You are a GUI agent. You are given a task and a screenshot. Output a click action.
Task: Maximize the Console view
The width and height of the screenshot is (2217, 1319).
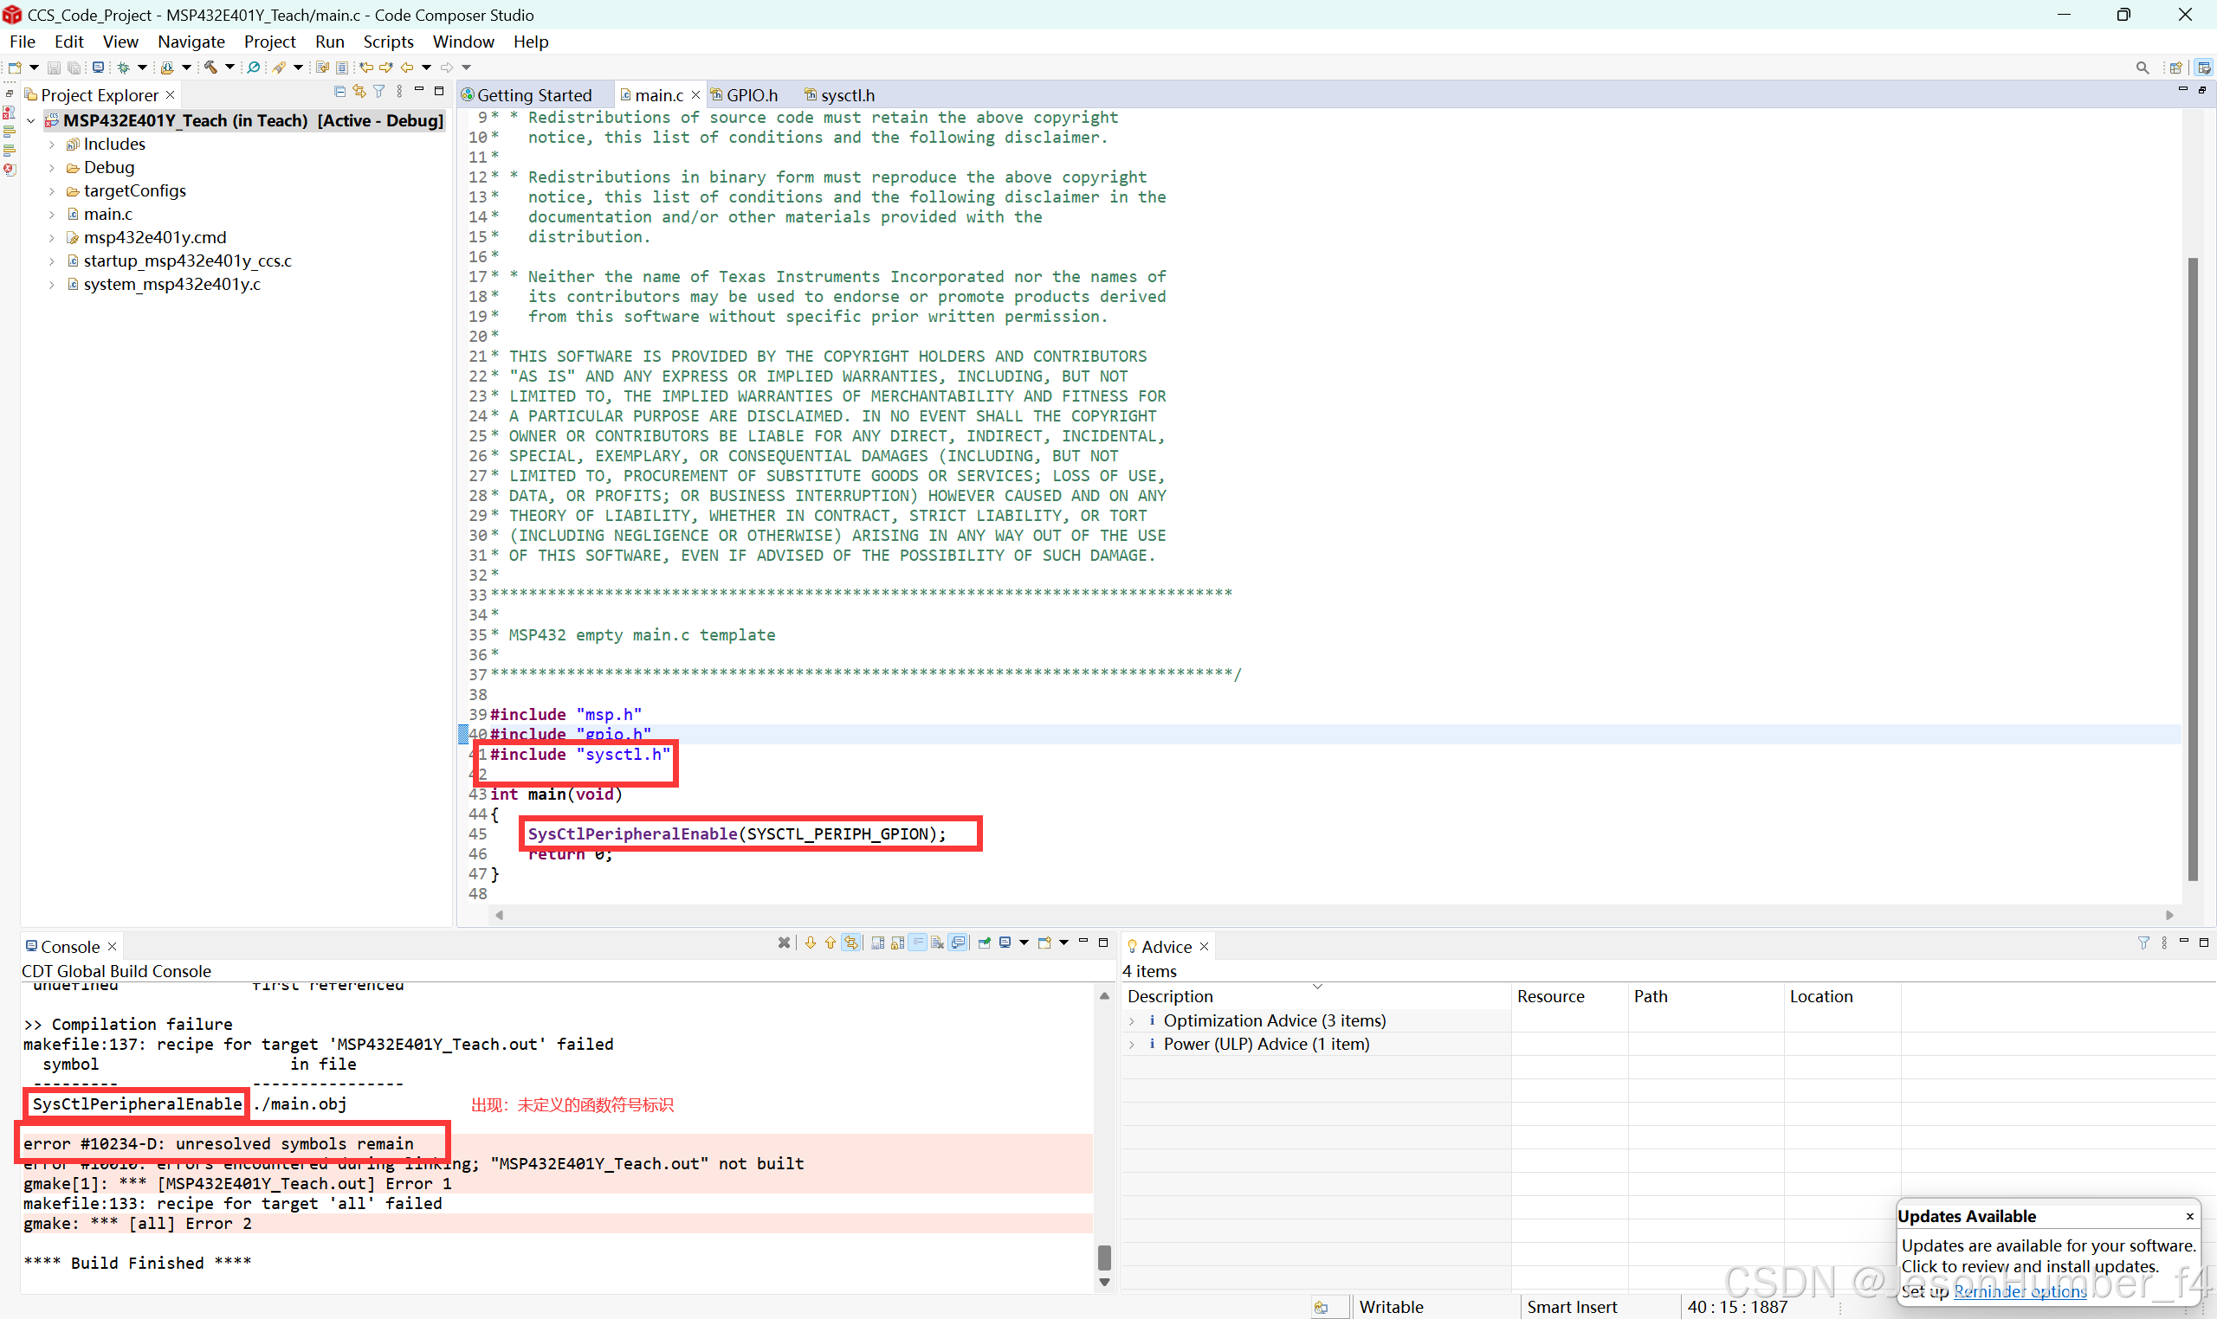pyautogui.click(x=1103, y=943)
